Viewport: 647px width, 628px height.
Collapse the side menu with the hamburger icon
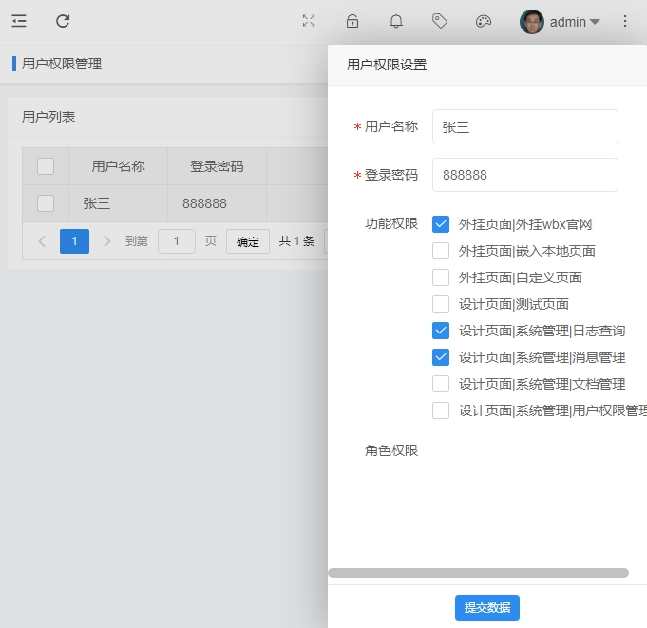pyautogui.click(x=19, y=21)
